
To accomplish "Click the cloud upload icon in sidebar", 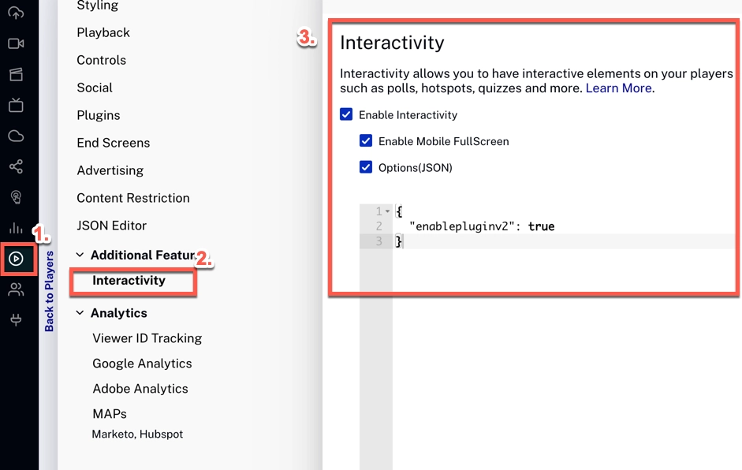I will point(16,13).
